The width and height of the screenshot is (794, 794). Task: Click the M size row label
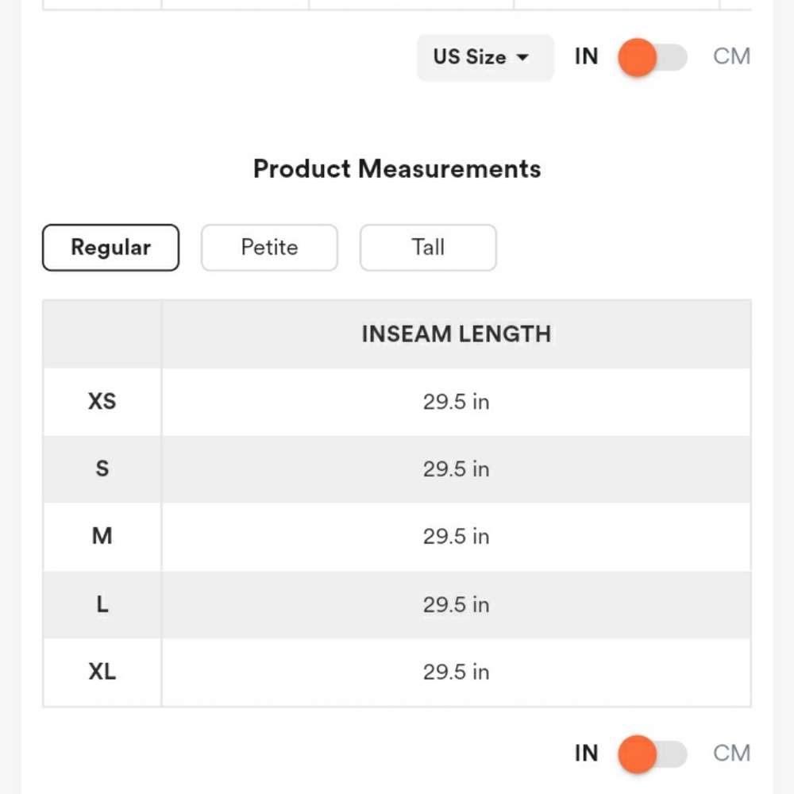pyautogui.click(x=102, y=537)
